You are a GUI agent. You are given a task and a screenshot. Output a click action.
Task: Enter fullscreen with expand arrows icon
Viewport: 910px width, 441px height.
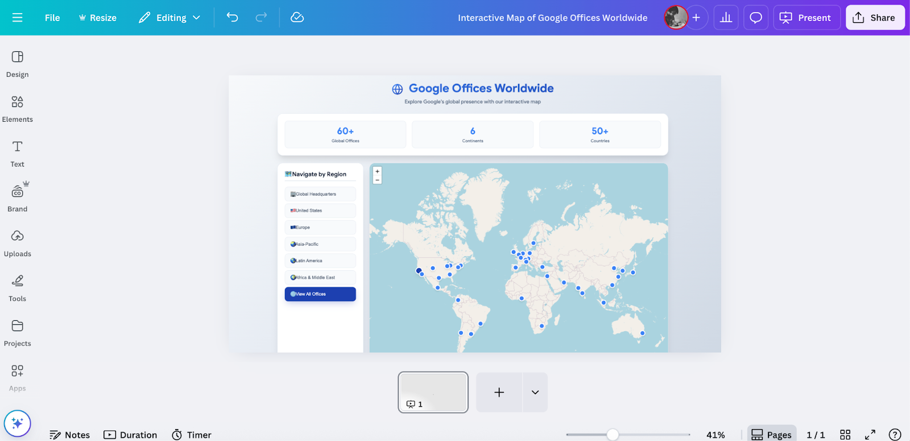(870, 435)
